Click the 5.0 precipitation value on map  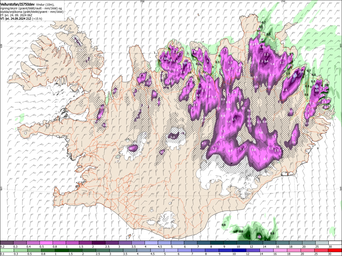coord(317,87)
